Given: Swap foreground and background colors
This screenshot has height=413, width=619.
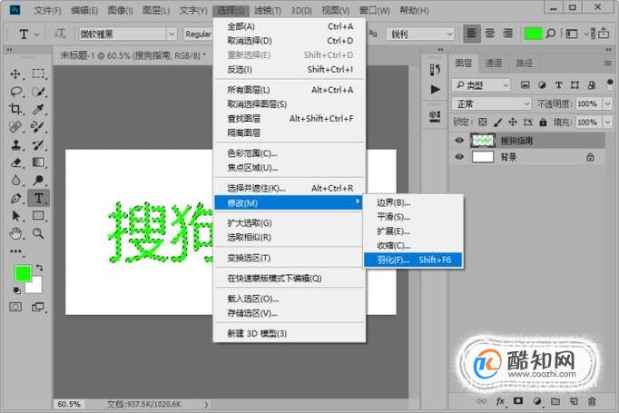Looking at the screenshot, I should coord(39,267).
